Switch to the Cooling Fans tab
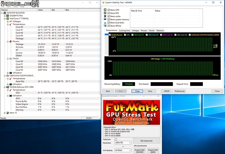Screen dimensions: 225x154 pyautogui.click(x=125, y=30)
